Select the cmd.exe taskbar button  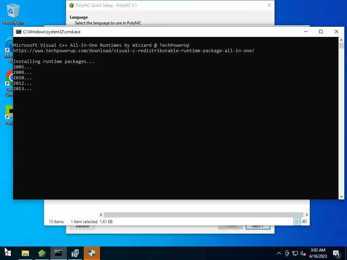(58, 253)
